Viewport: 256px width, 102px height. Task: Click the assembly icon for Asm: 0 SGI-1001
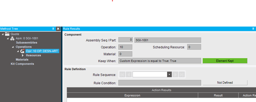12,38
